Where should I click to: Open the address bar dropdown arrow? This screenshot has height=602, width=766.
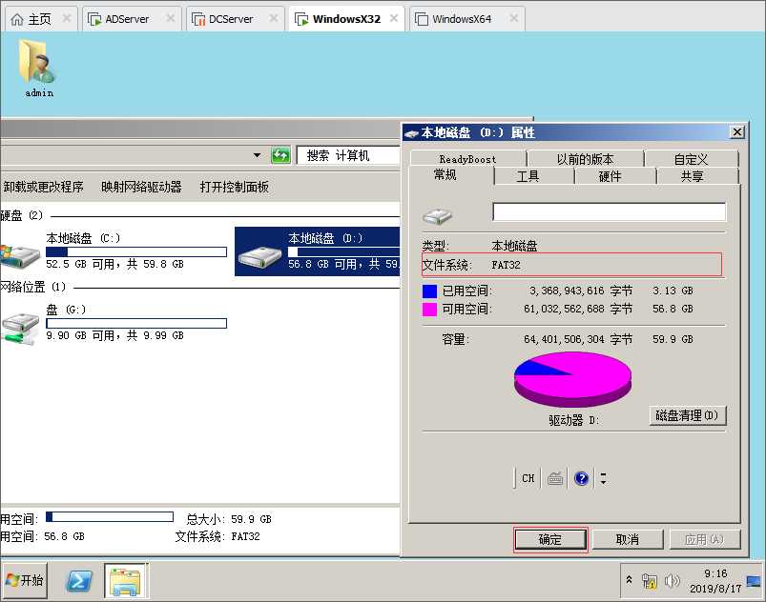pyautogui.click(x=257, y=155)
